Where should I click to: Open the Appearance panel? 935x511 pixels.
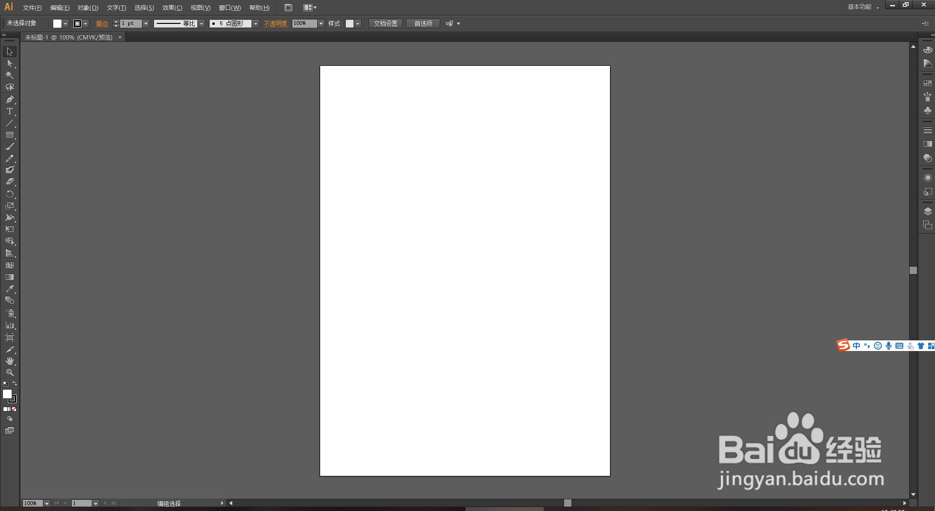click(928, 178)
